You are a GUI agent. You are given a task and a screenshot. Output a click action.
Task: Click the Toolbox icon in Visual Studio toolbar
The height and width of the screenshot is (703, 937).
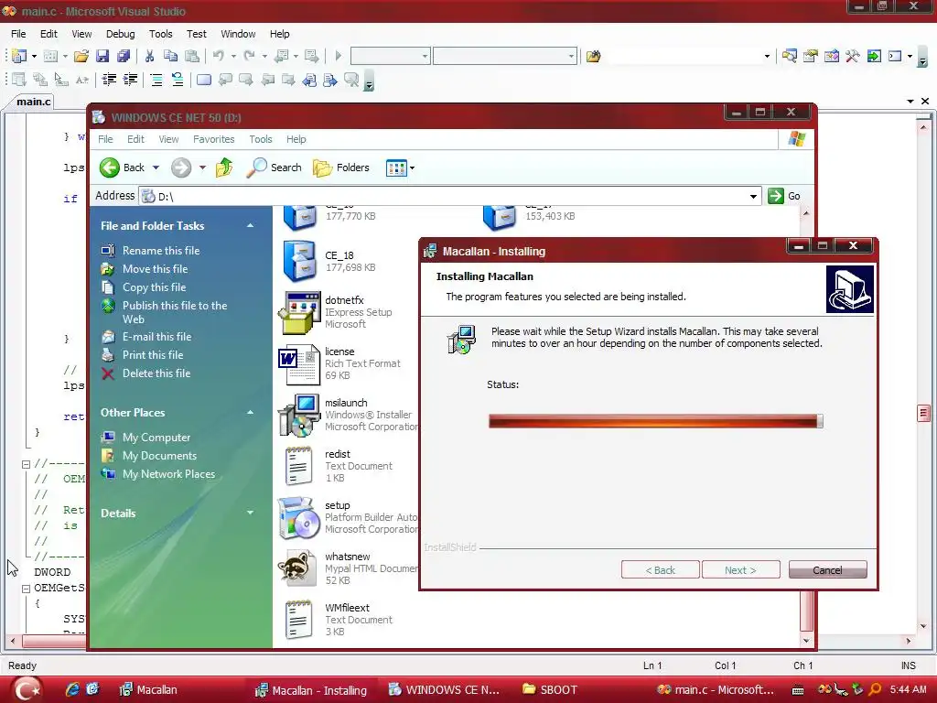coord(853,56)
